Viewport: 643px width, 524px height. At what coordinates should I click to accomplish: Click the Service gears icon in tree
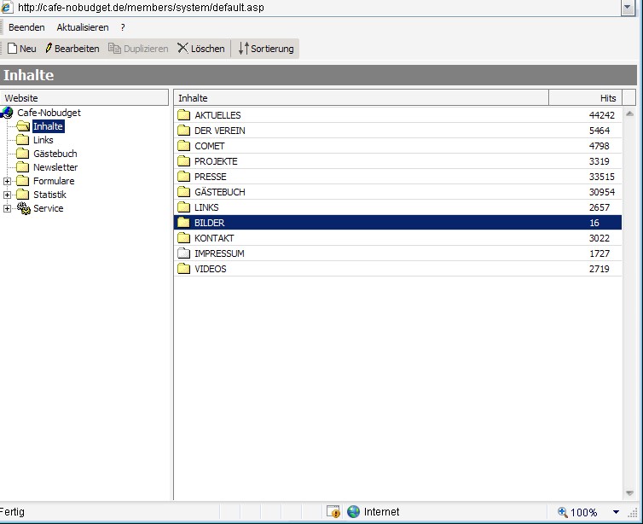23,208
